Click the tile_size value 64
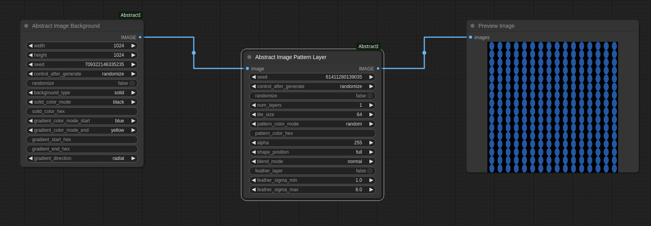Screen dimensions: 651x226 (x=359, y=115)
